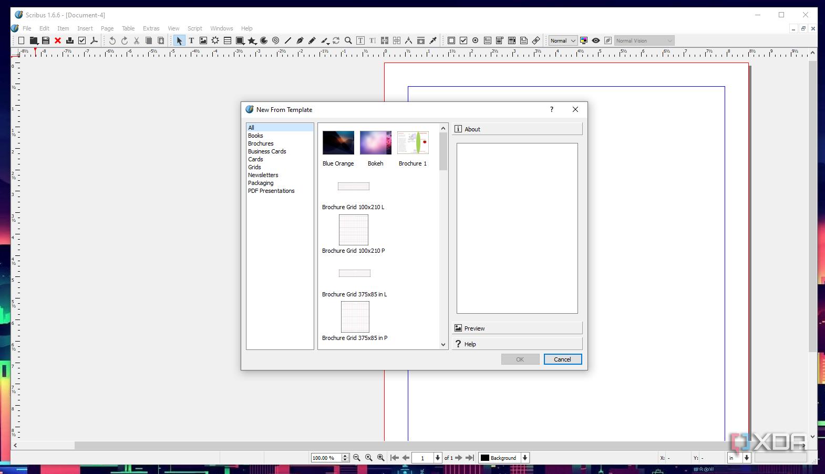
Task: Open the Normal image preview quality dropdown
Action: [563, 40]
